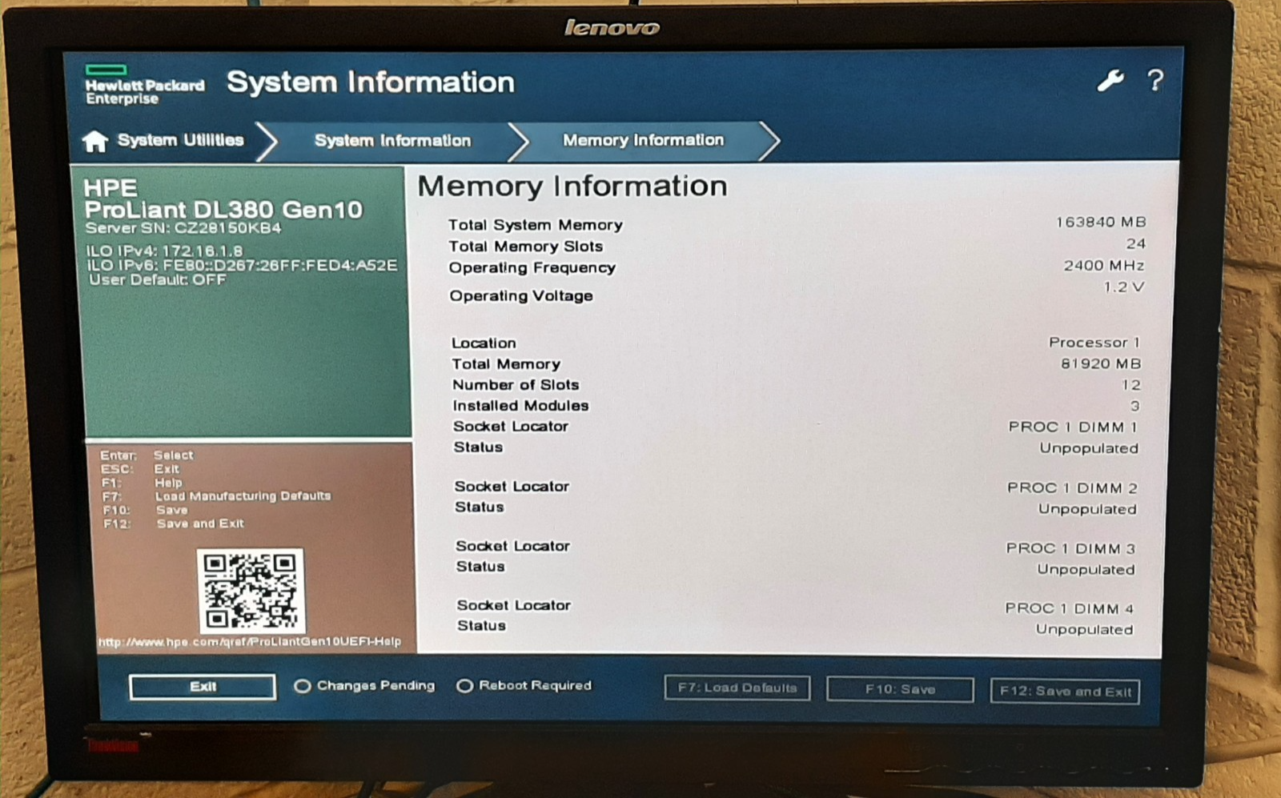Select the Operating Voltage row

797,293
